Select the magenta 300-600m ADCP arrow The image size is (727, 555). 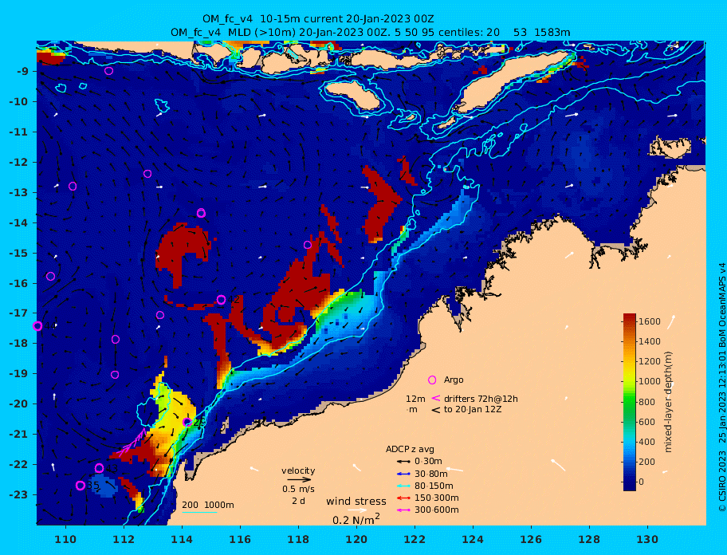[x=403, y=510]
